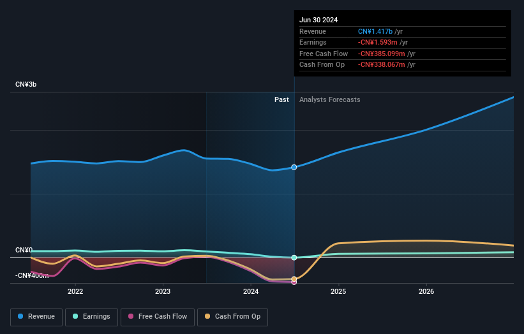Click the Cash From Op label in tooltip
Viewport: 524px width, 334px height.
pyautogui.click(x=322, y=65)
